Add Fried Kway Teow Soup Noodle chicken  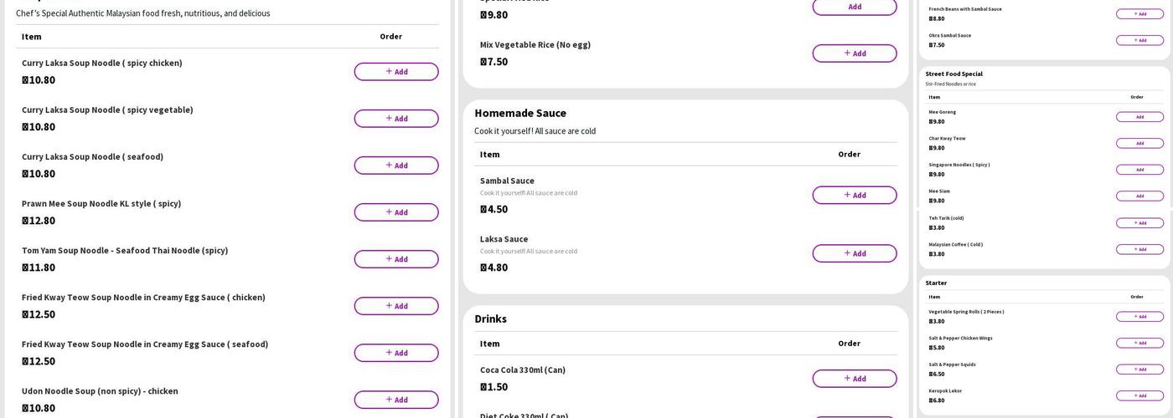(x=395, y=306)
